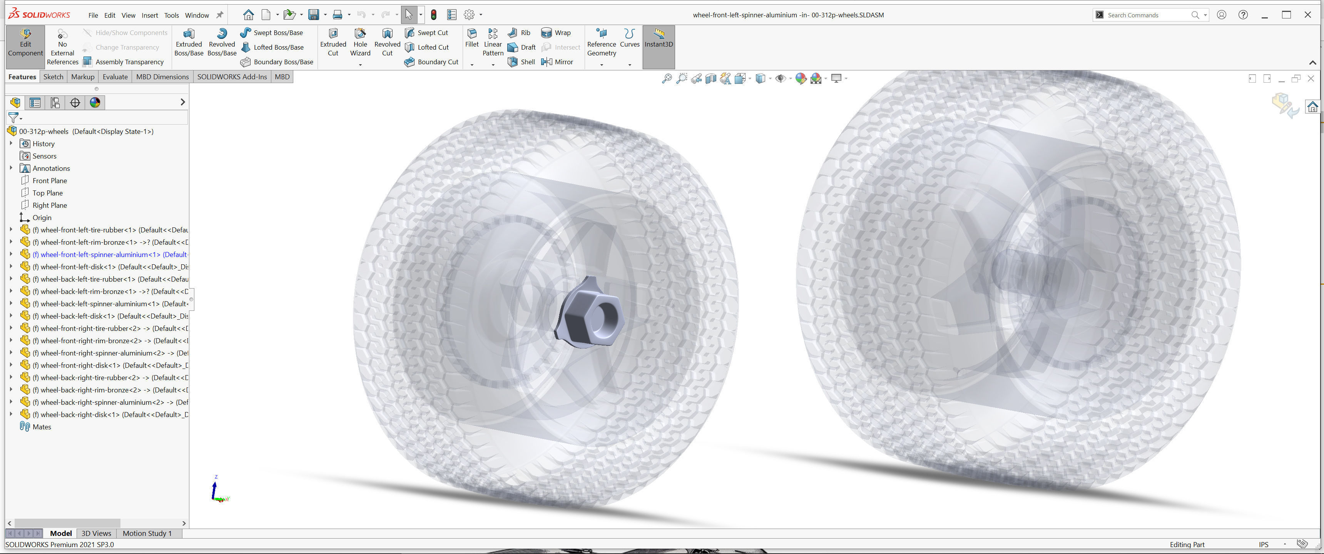
Task: Toggle Assembly Transparency setting
Action: pyautogui.click(x=123, y=62)
